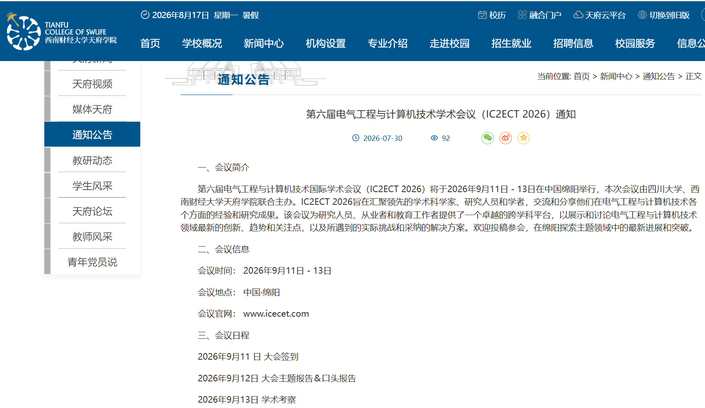
Task: Select 教师风采 in the sidebar
Action: coord(92,236)
